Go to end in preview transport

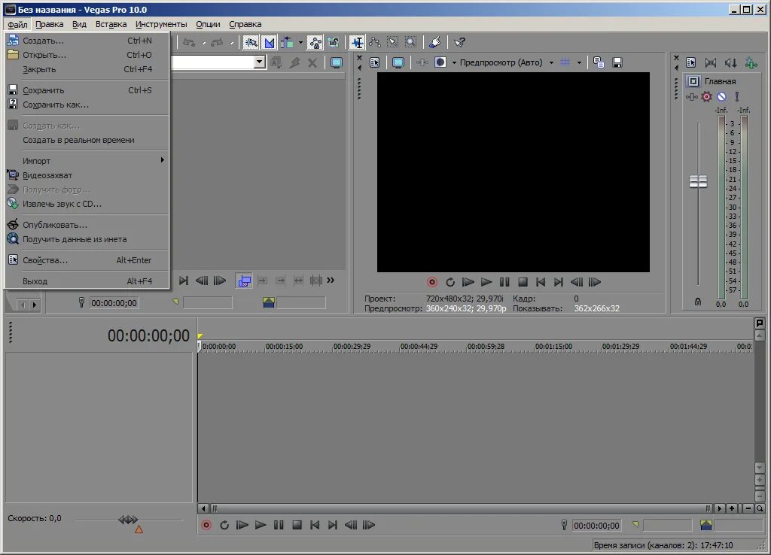pyautogui.click(x=558, y=282)
